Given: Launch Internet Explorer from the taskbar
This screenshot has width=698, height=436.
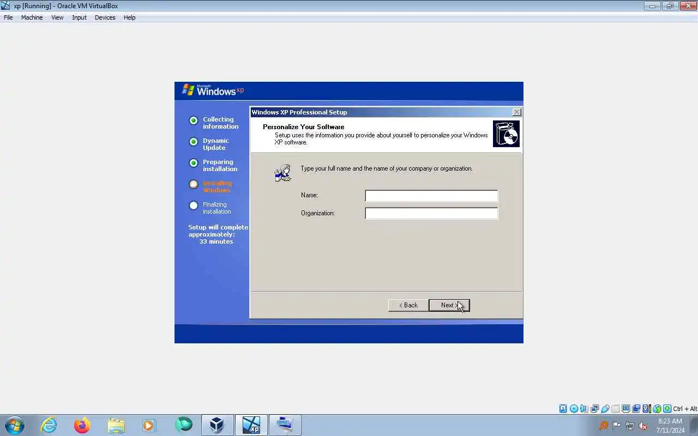Looking at the screenshot, I should [x=49, y=425].
